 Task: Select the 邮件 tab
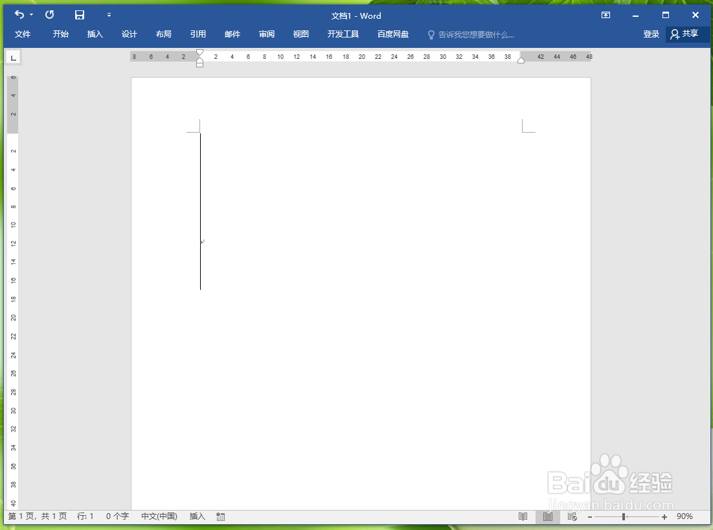coord(232,34)
